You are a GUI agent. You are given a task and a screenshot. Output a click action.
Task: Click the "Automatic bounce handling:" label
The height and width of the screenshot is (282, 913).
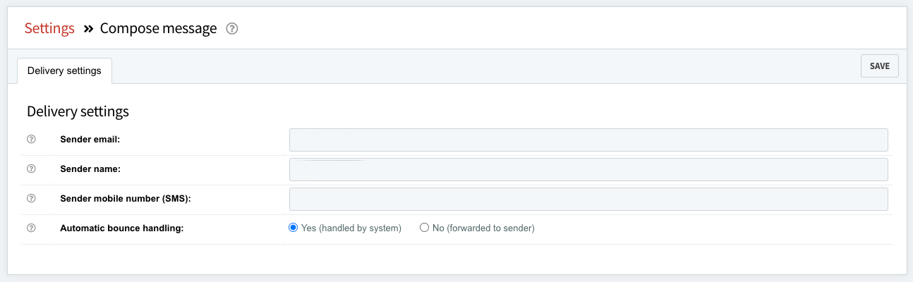click(x=121, y=228)
